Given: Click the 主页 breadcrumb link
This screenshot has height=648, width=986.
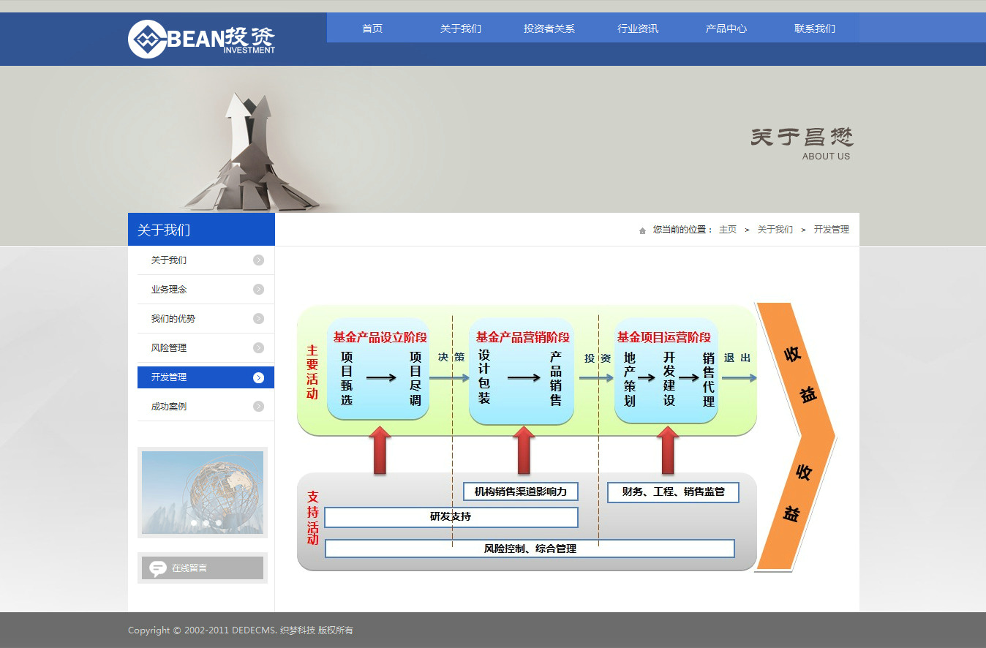Looking at the screenshot, I should coord(727,230).
